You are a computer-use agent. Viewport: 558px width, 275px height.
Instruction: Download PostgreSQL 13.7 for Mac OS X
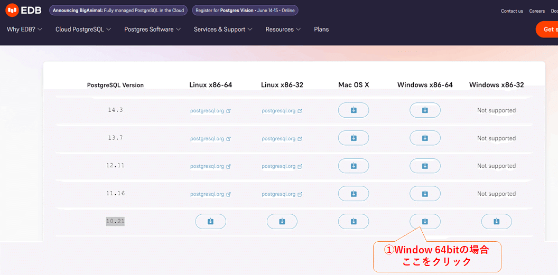point(354,138)
